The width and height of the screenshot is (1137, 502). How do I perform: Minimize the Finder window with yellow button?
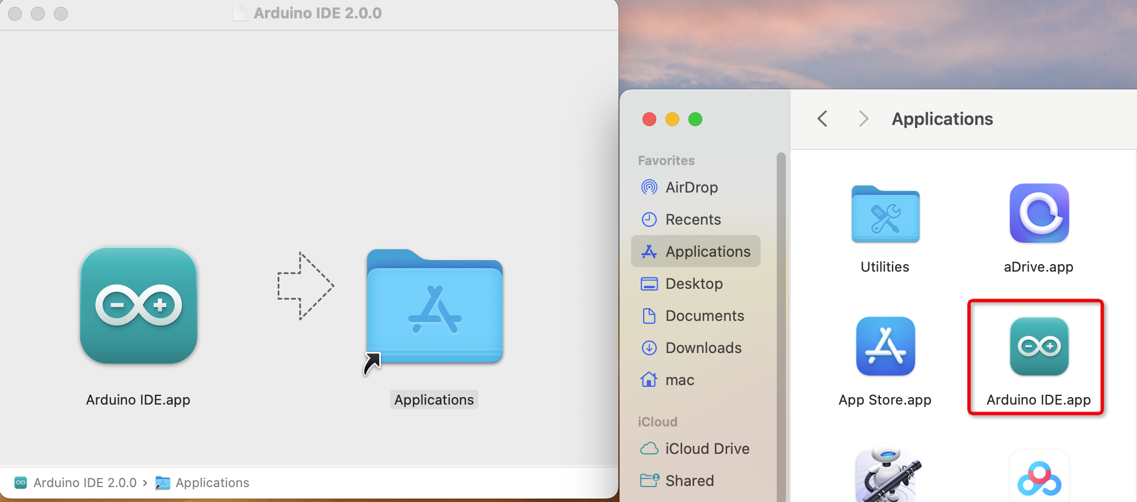(x=672, y=119)
